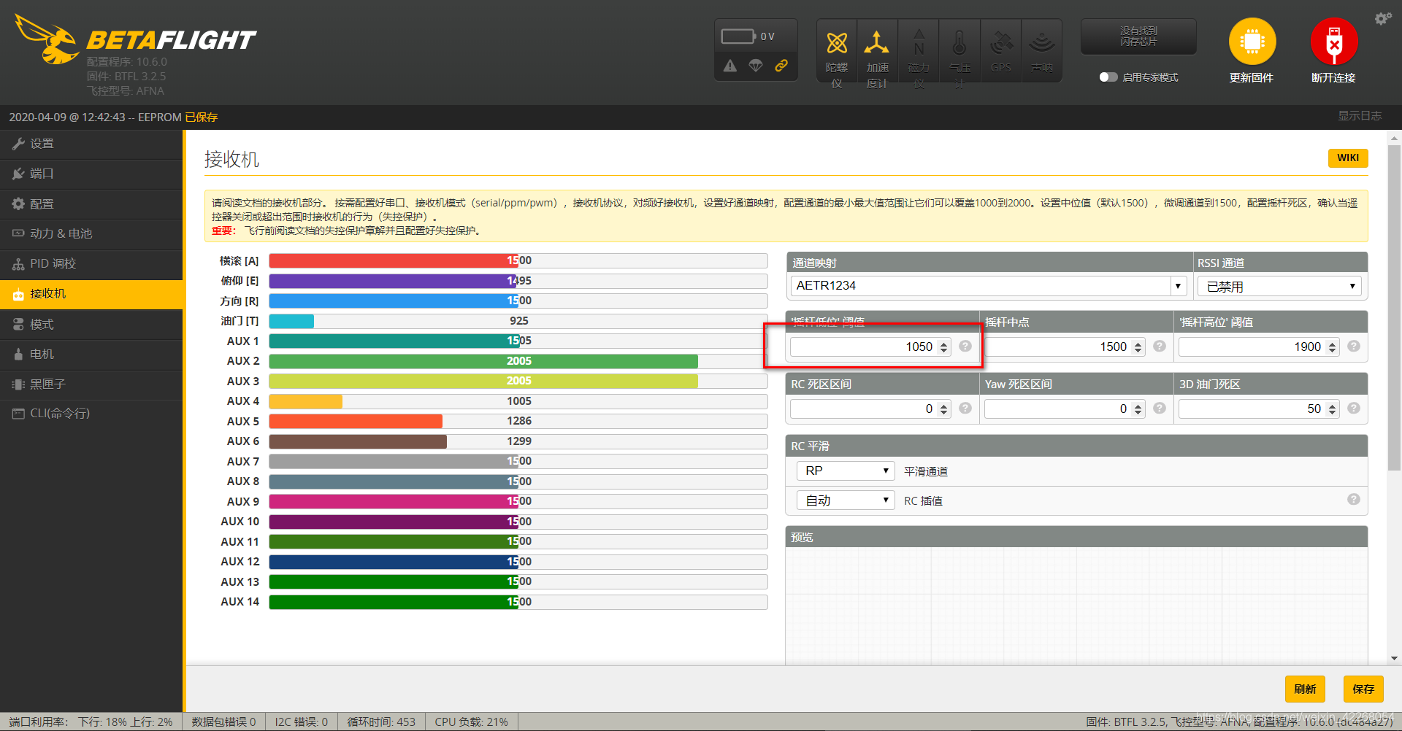1402x731 pixels.
Task: Click the warning triangle status icon
Action: (730, 66)
